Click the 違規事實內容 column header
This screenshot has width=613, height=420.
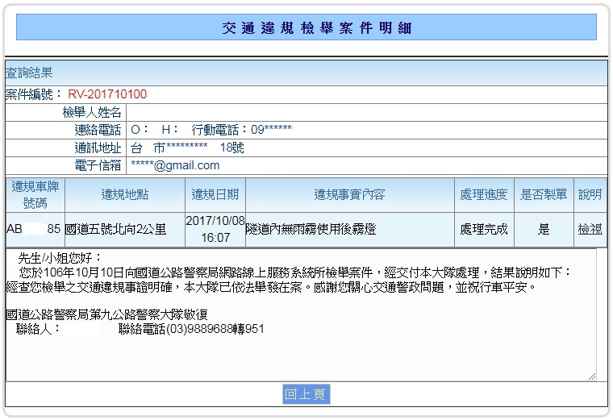[x=349, y=195]
